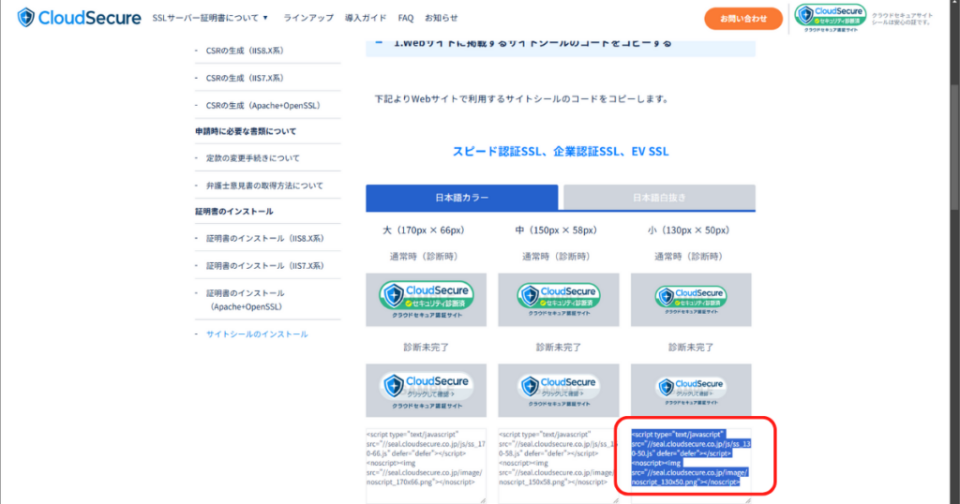Open お知らせ menu item
This screenshot has width=960, height=504.
click(x=441, y=18)
